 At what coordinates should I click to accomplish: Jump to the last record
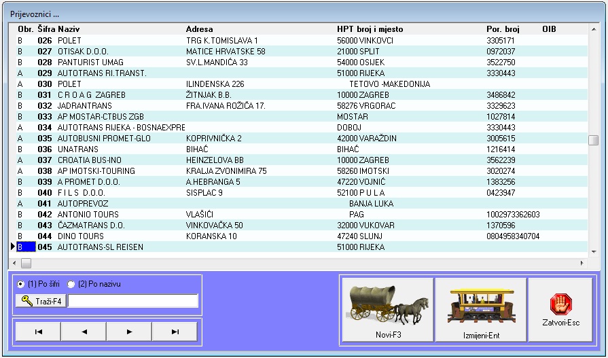point(175,332)
